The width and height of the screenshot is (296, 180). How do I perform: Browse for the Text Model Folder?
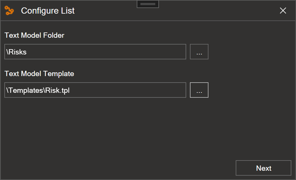tap(199, 52)
